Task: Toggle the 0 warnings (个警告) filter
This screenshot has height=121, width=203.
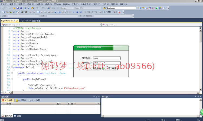Action: point(21,100)
